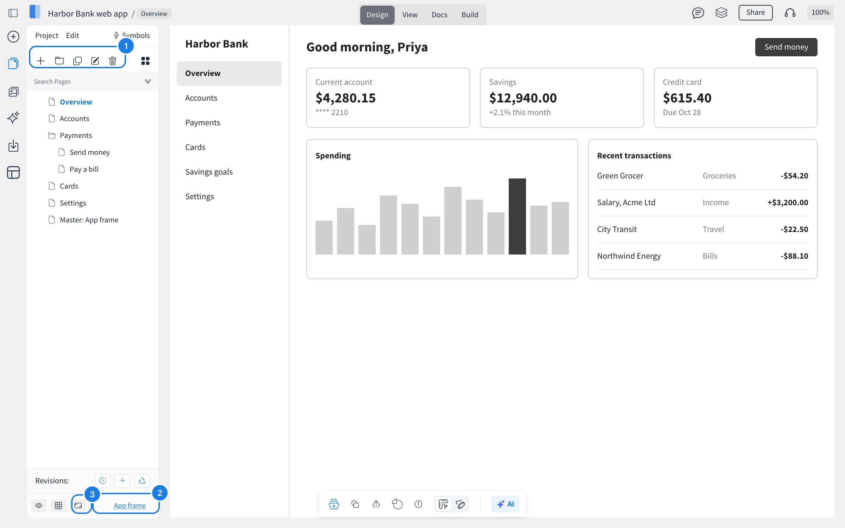Toggle the eye visibility icon in pages footer
The width and height of the screenshot is (845, 528).
point(39,505)
